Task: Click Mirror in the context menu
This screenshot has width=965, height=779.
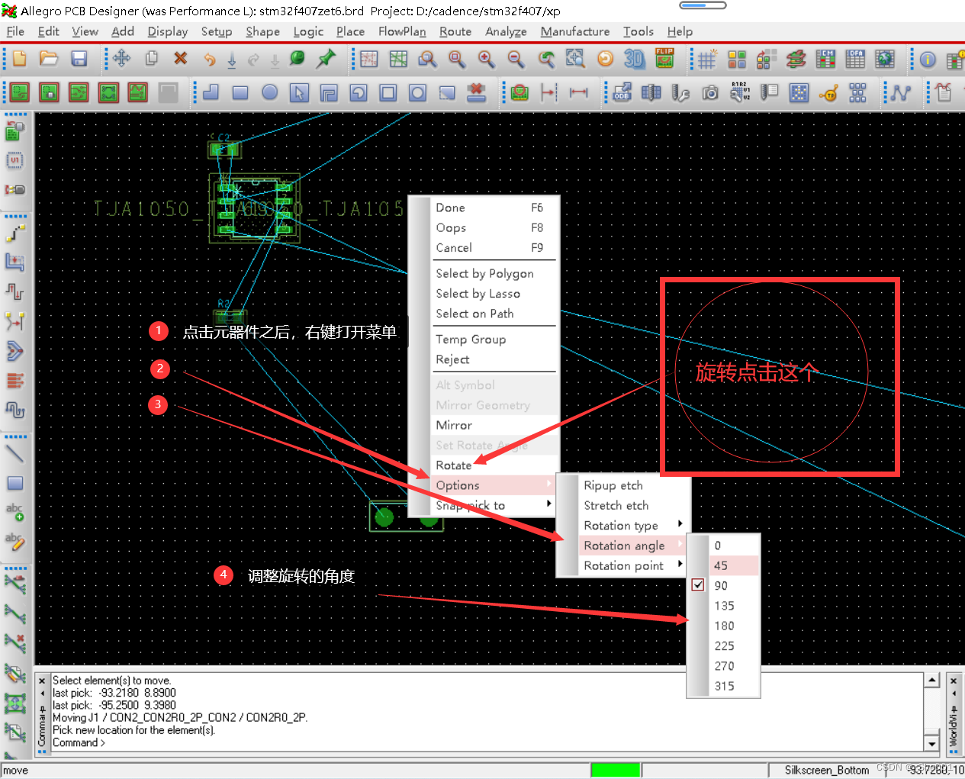Action: [454, 425]
